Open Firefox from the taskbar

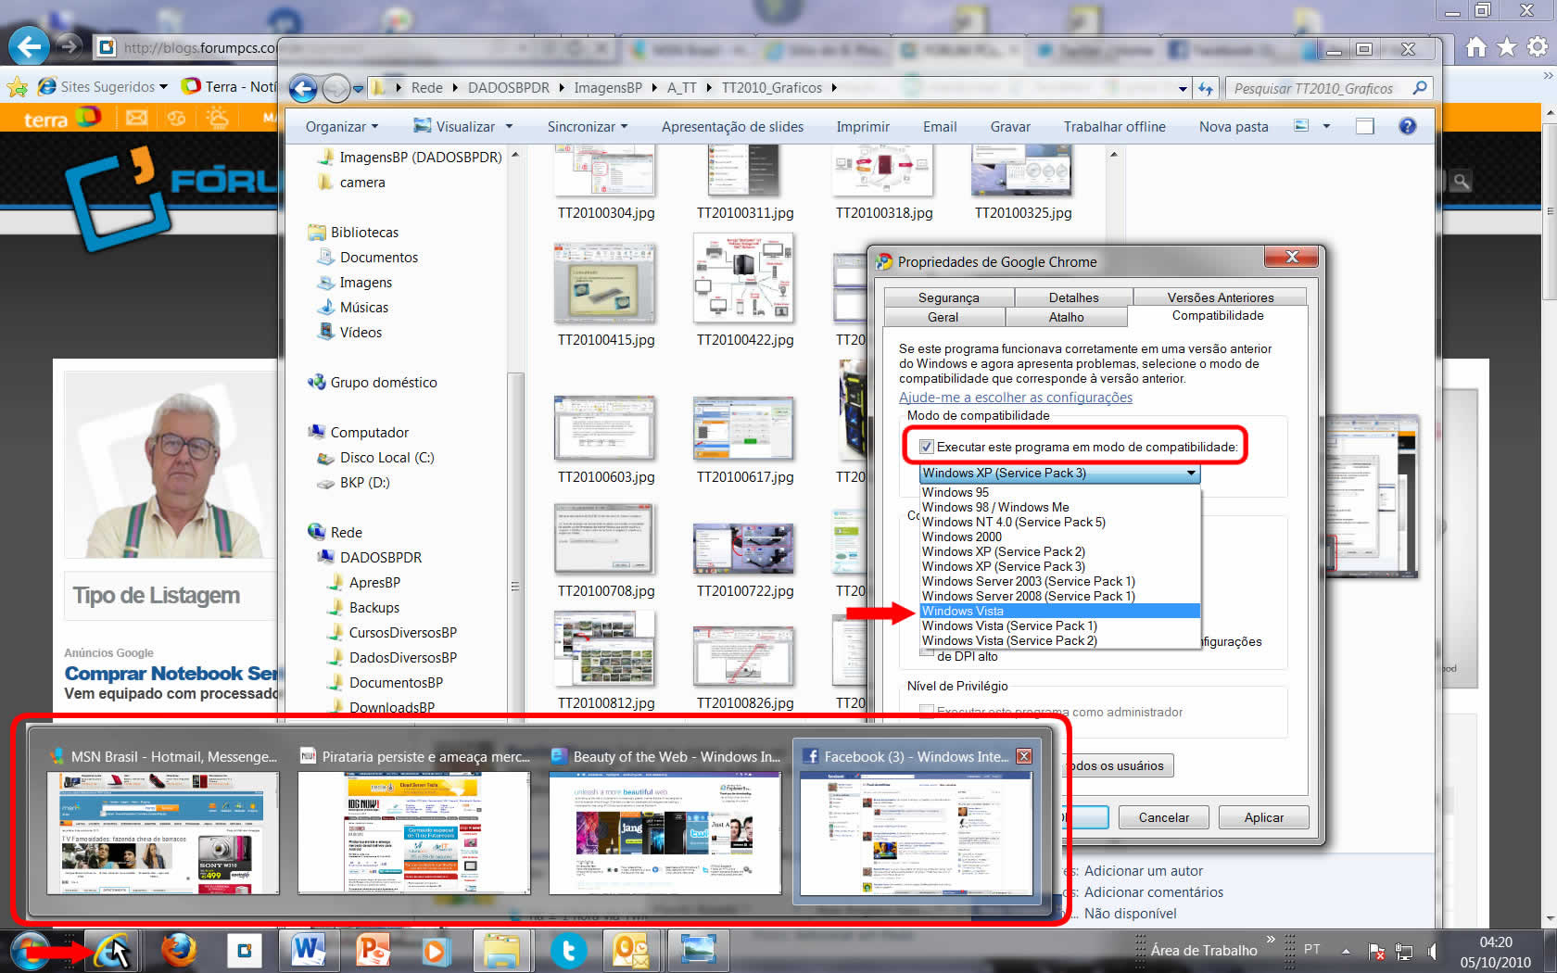(179, 951)
